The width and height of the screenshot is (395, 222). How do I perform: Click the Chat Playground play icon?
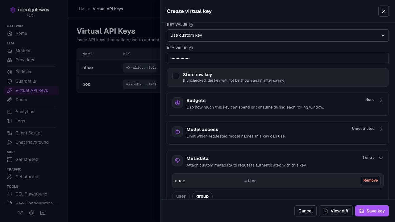tap(10, 142)
